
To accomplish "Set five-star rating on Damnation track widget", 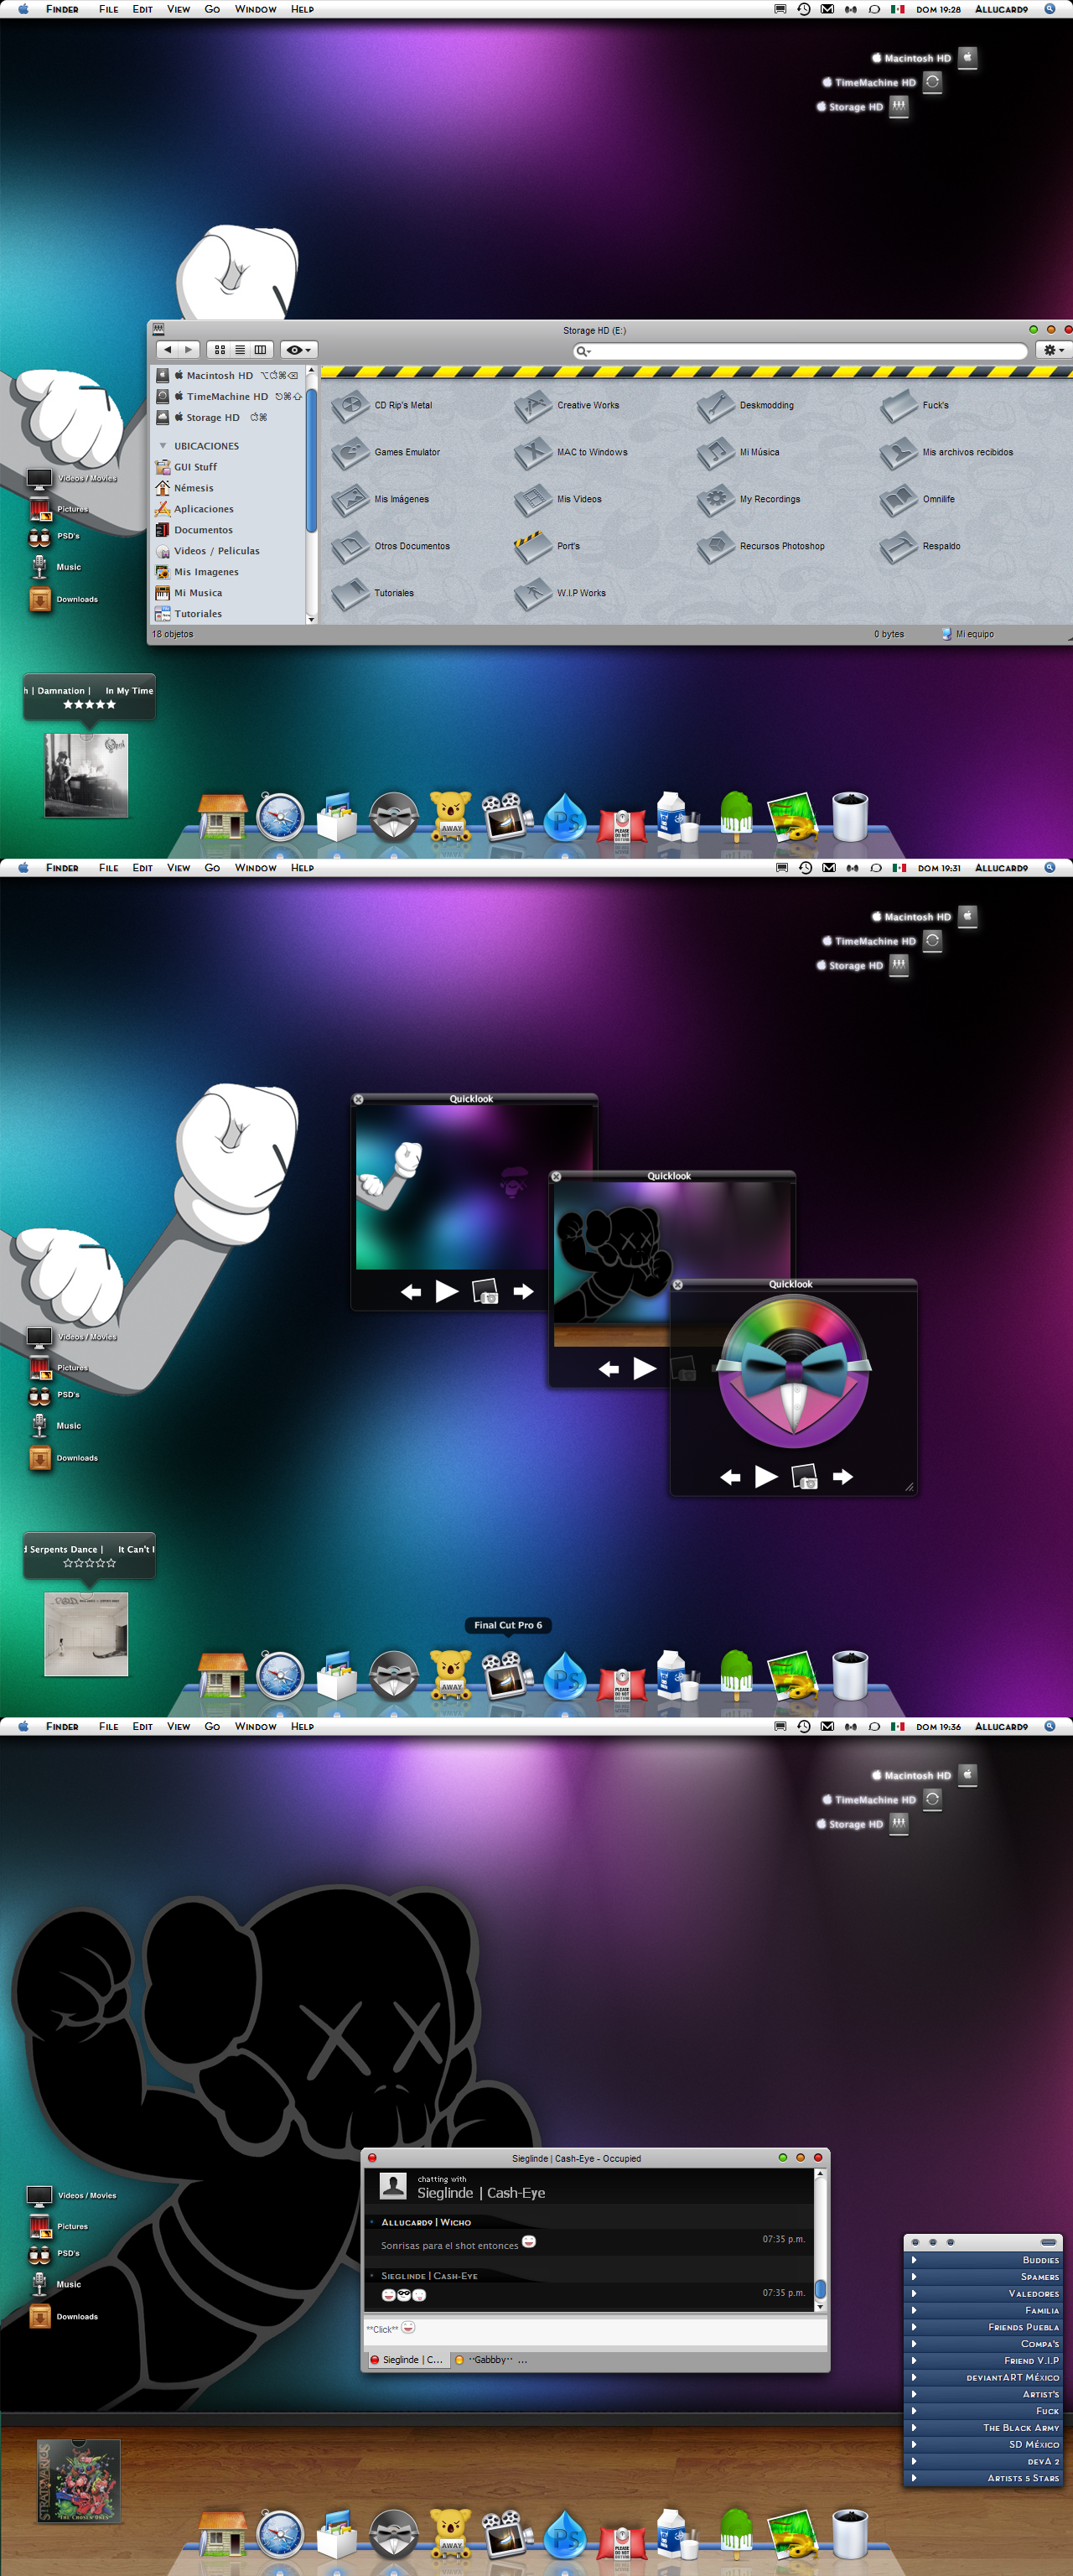I will click(x=90, y=705).
